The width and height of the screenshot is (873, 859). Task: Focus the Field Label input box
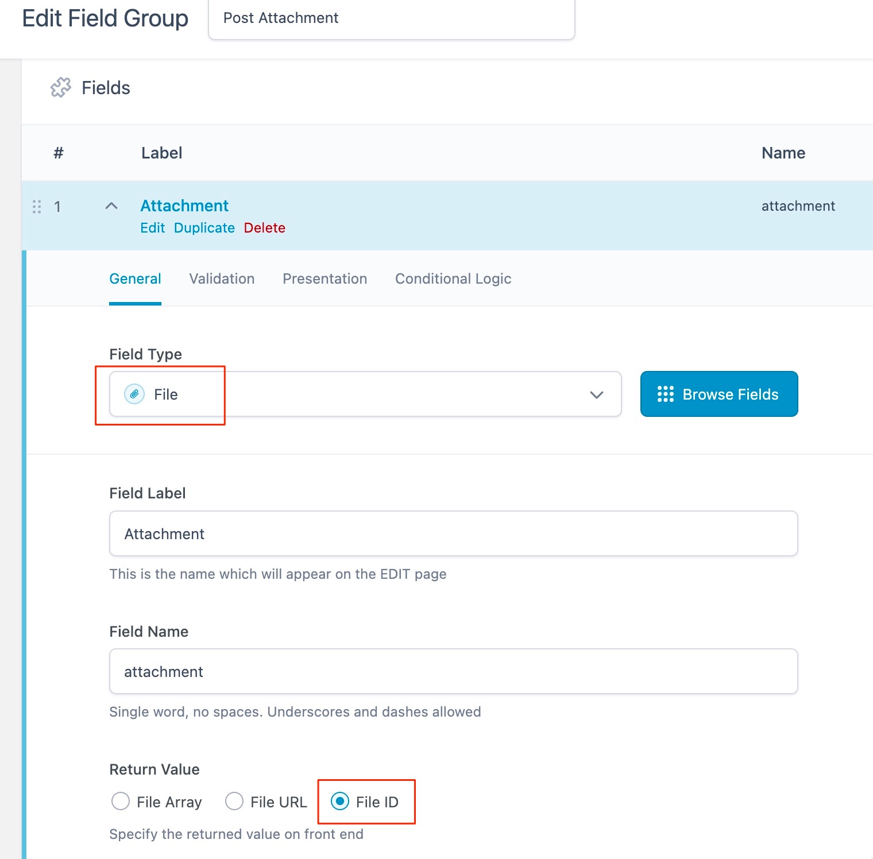(x=453, y=534)
